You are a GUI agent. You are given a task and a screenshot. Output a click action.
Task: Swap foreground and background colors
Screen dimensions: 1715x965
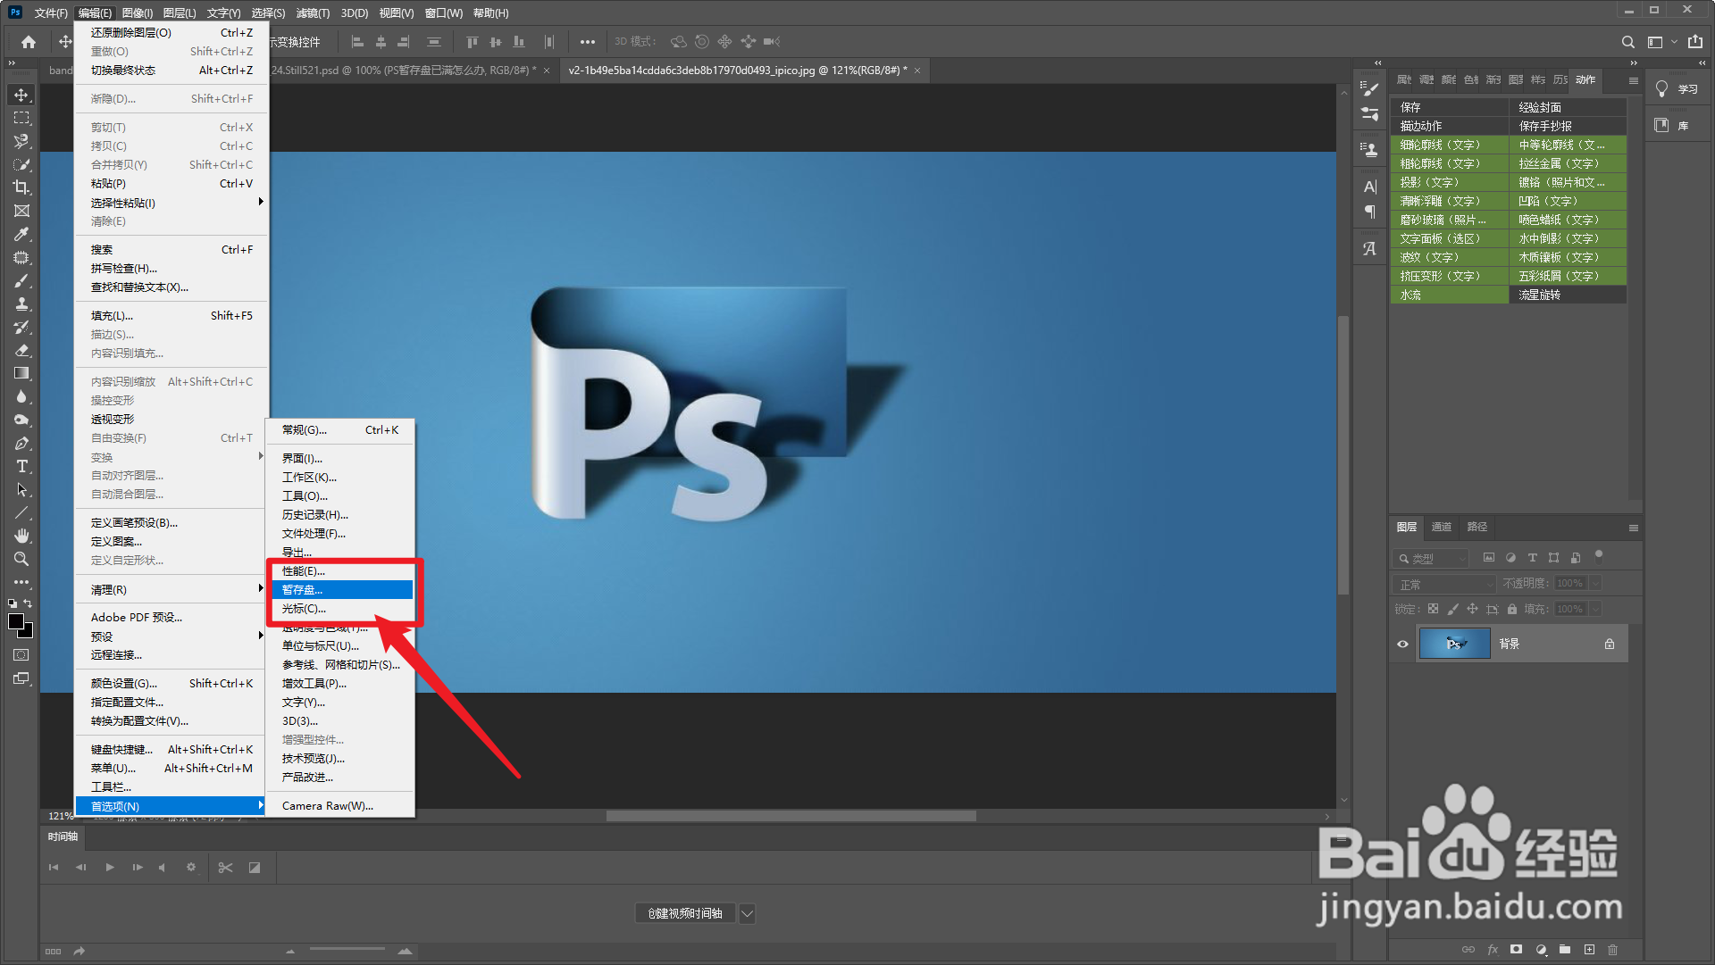click(x=28, y=603)
